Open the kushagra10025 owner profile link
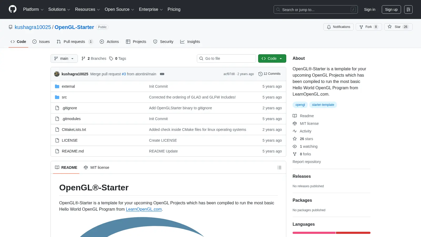 click(33, 27)
